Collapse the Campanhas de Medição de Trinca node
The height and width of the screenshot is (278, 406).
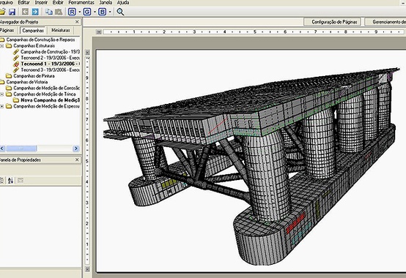pos(1,94)
